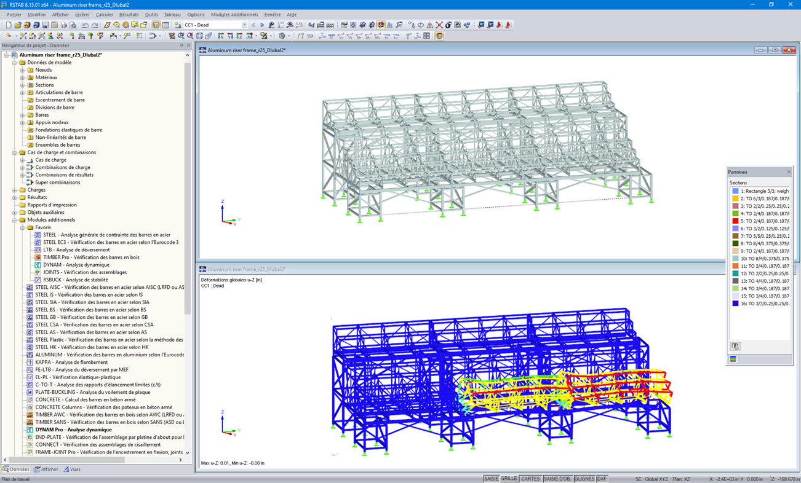Go to the next load case arrow
The image size is (801, 483).
click(x=262, y=25)
